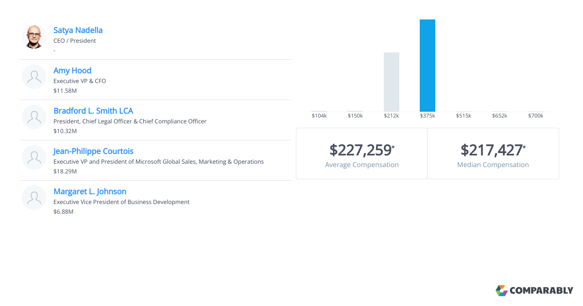Screen dimensions: 583x306
Task: Click the $18.29M compensation value
Action: pos(65,171)
